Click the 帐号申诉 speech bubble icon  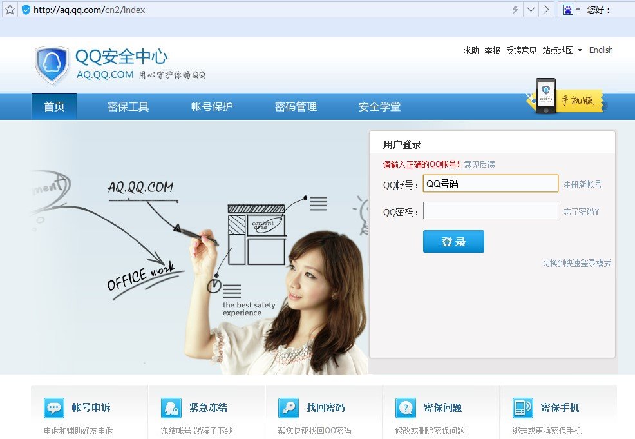pos(54,408)
